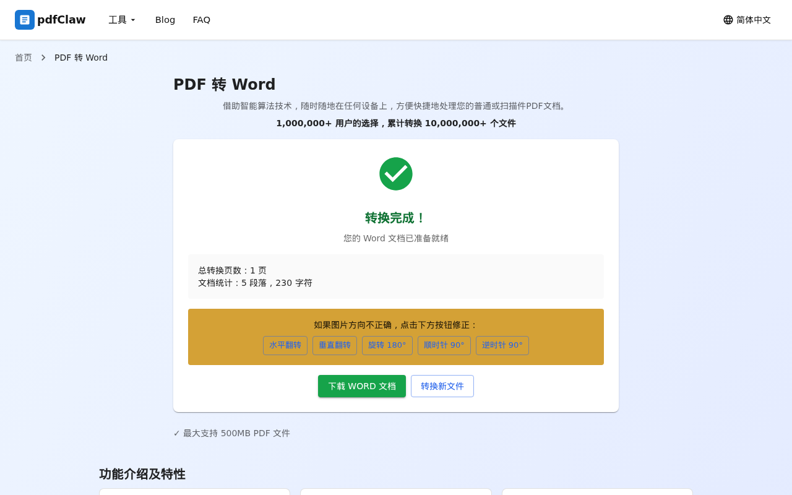Viewport: 792px width, 495px height.
Task: Navigate to 首页 via breadcrumb
Action: click(23, 57)
